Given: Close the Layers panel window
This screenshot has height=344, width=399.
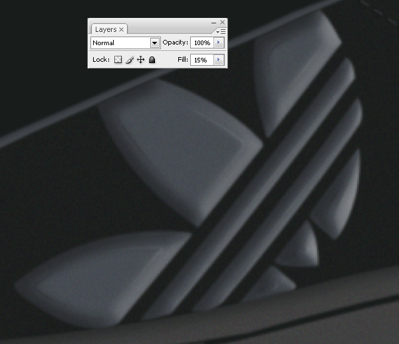Looking at the screenshot, I should (222, 23).
